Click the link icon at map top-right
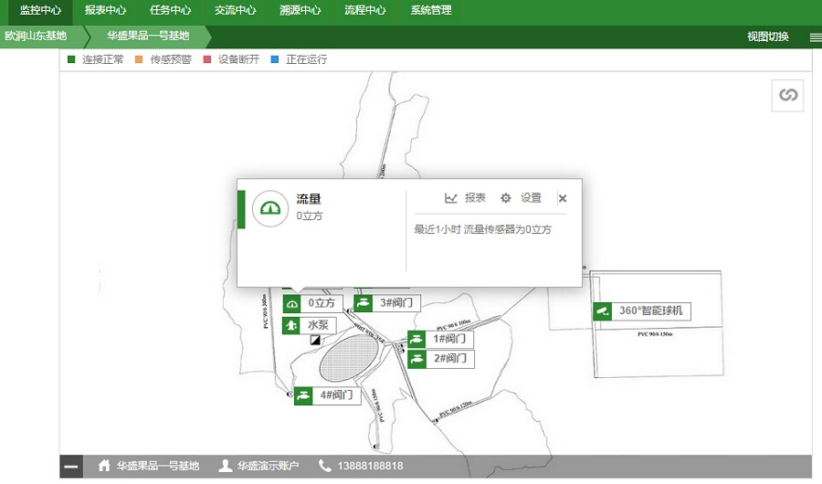Viewport: 822px width, 484px height. pos(787,95)
